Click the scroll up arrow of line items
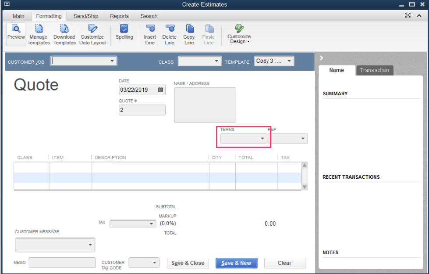 click(305, 165)
